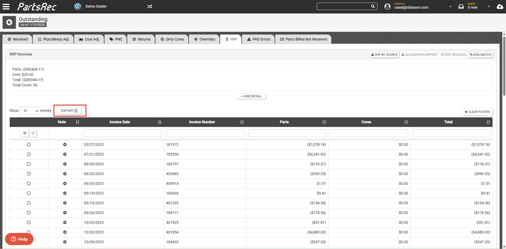
Task: Switch to the Overrides tab
Action: (x=204, y=39)
